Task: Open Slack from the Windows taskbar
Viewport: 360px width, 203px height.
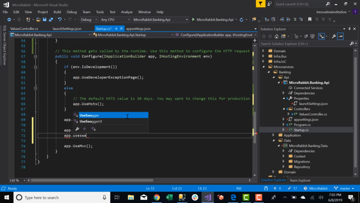Action: pyautogui.click(x=195, y=197)
